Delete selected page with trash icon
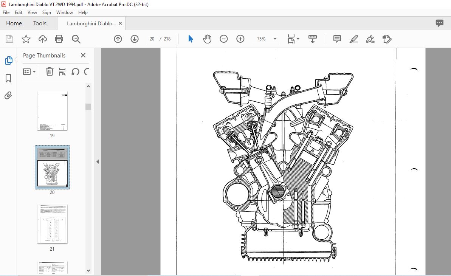 pyautogui.click(x=50, y=71)
